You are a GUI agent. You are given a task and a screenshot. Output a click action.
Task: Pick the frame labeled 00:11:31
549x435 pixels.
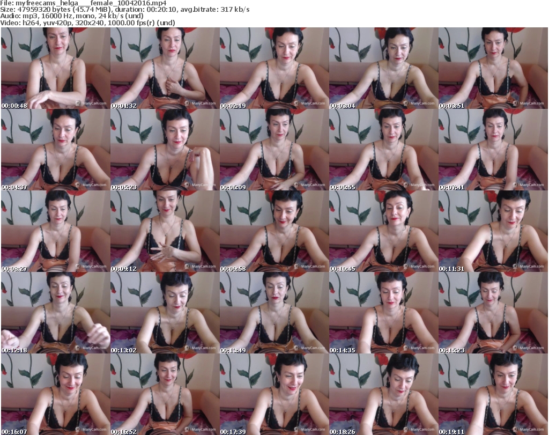(x=493, y=232)
